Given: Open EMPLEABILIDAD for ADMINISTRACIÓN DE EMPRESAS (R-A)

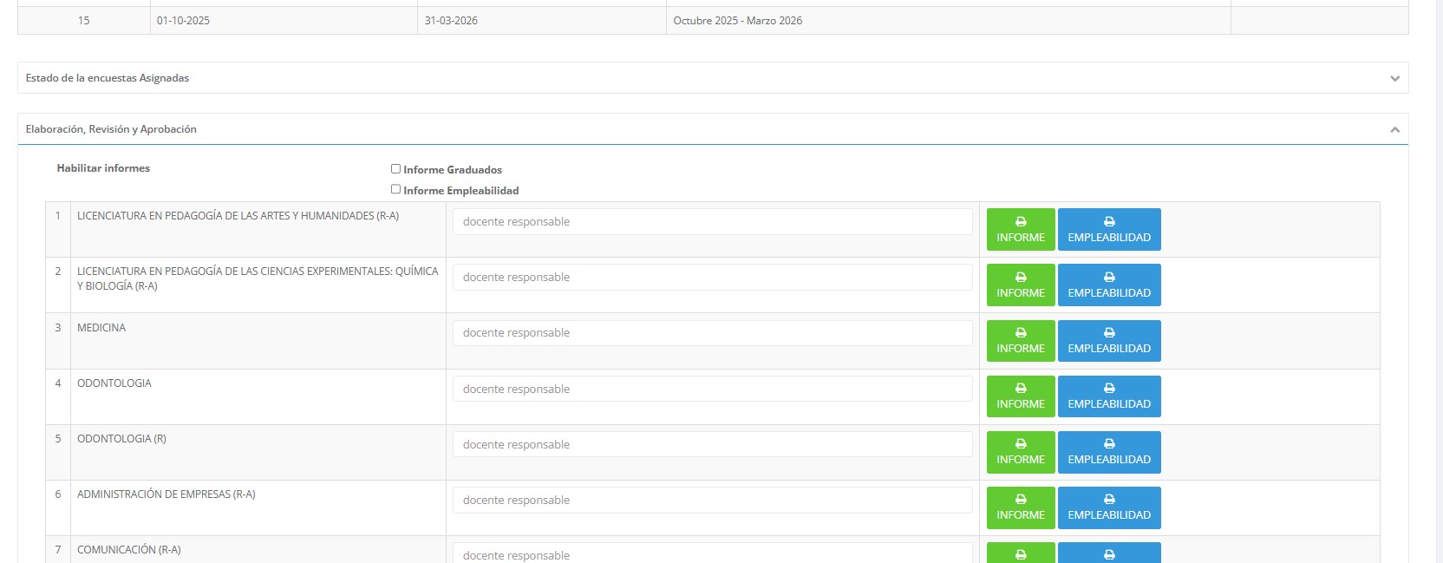Looking at the screenshot, I should 1109,507.
